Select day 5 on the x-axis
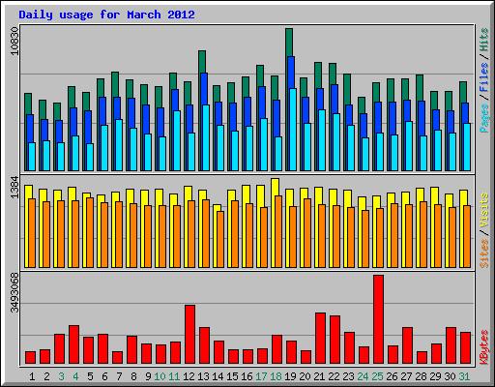Viewport: 495px width, 387px height. pos(90,376)
